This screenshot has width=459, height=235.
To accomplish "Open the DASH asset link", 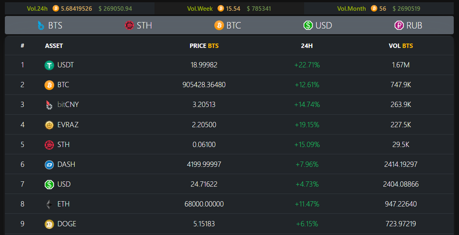I will [66, 164].
